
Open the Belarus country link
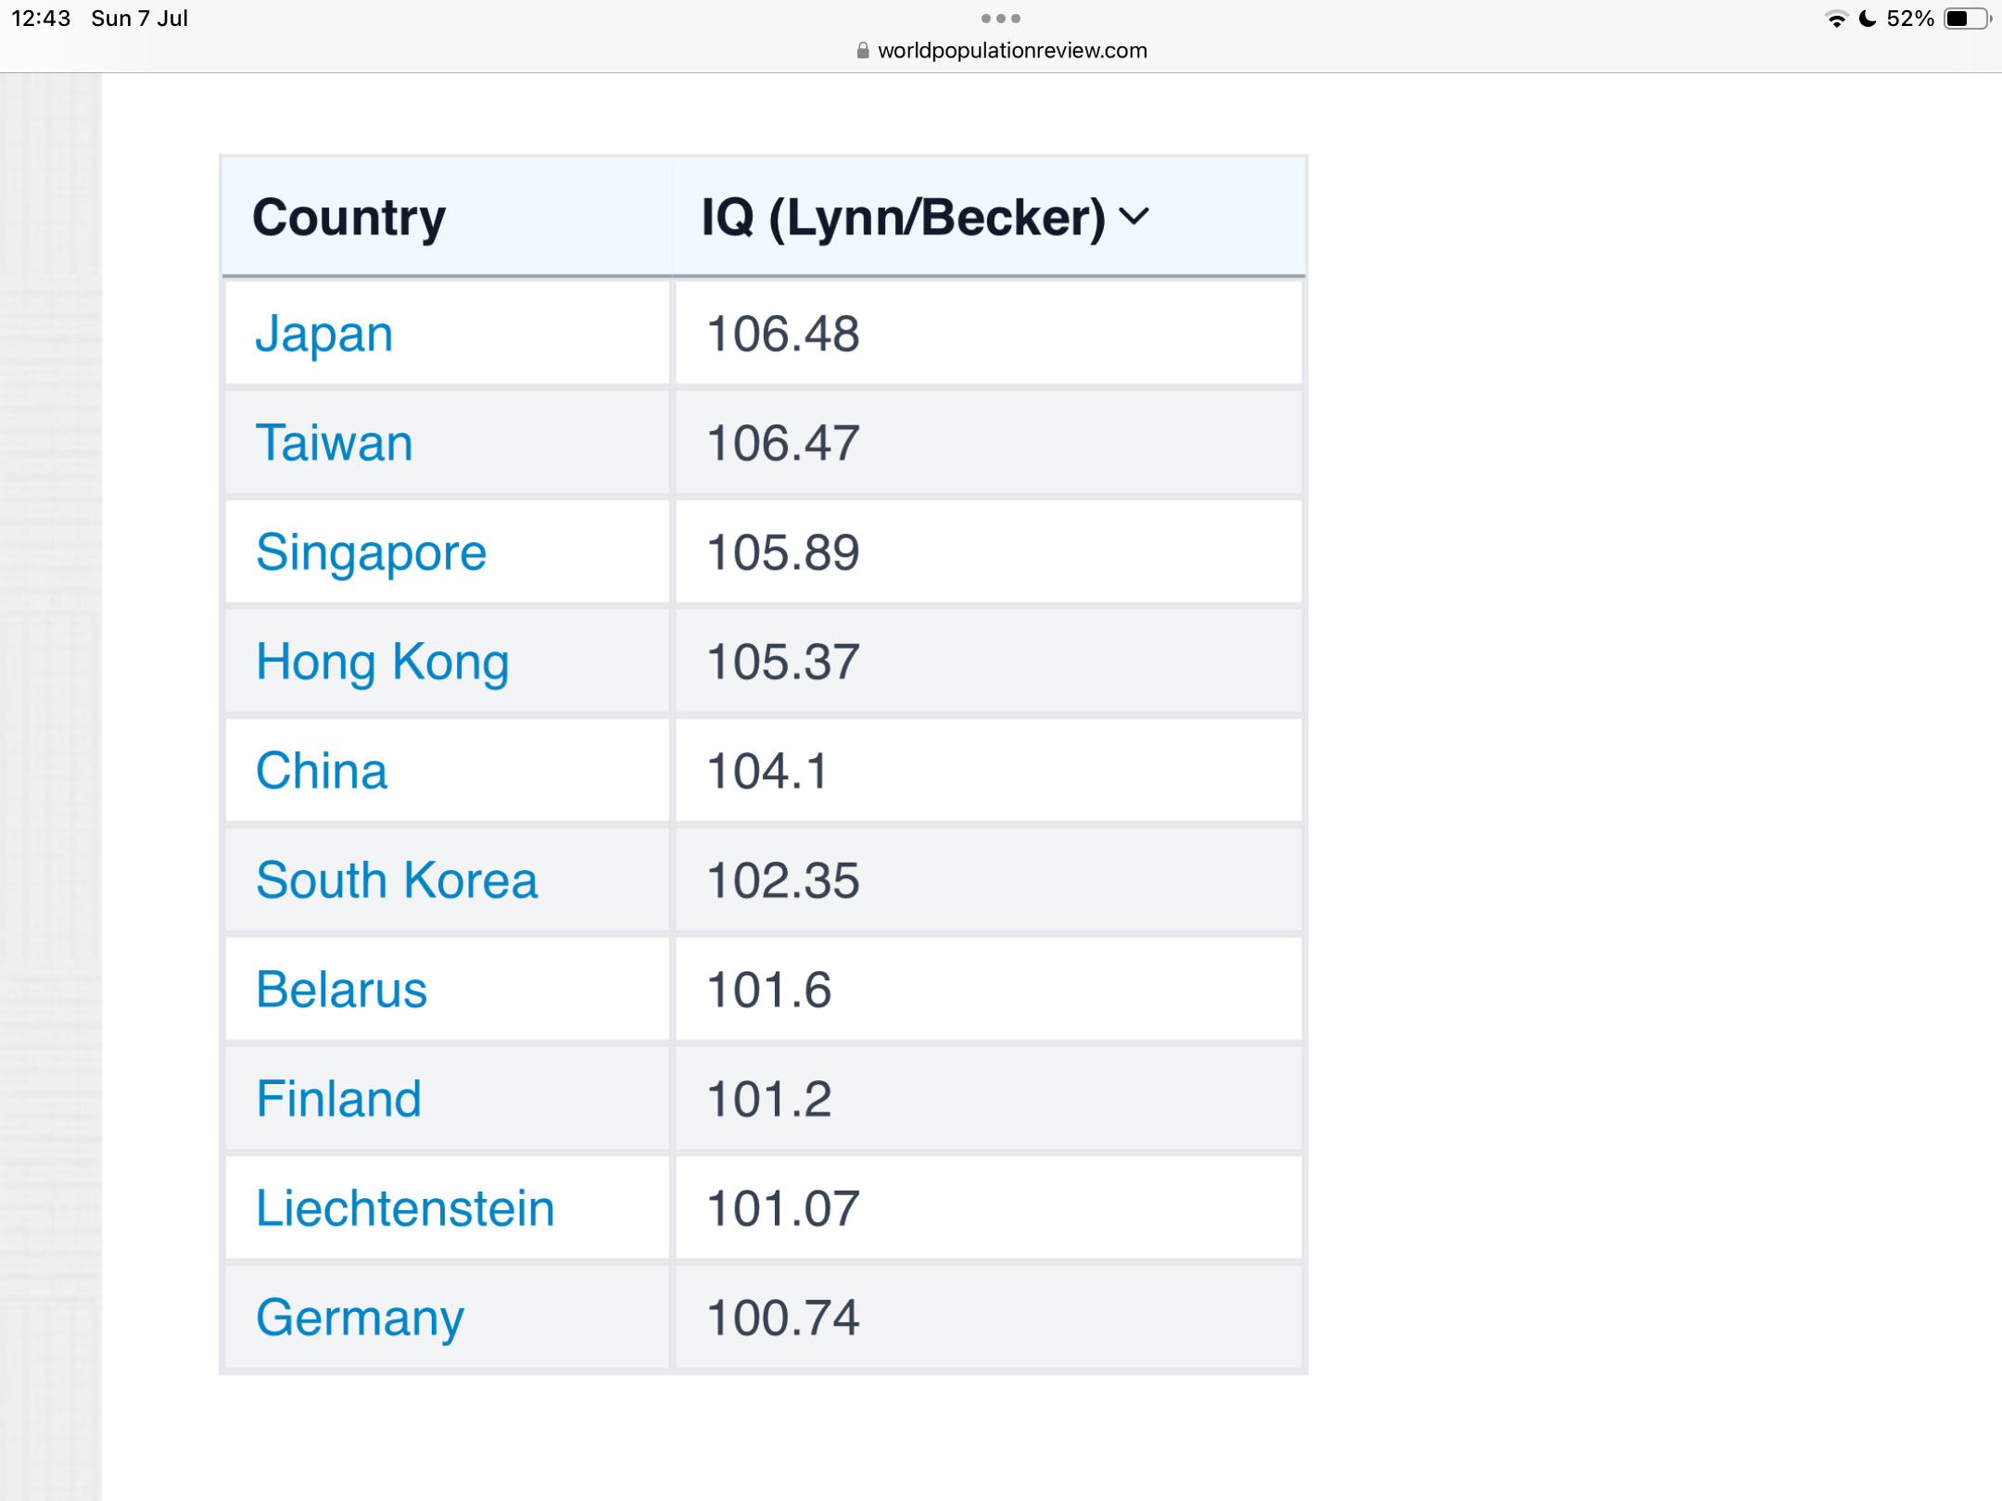(x=341, y=990)
